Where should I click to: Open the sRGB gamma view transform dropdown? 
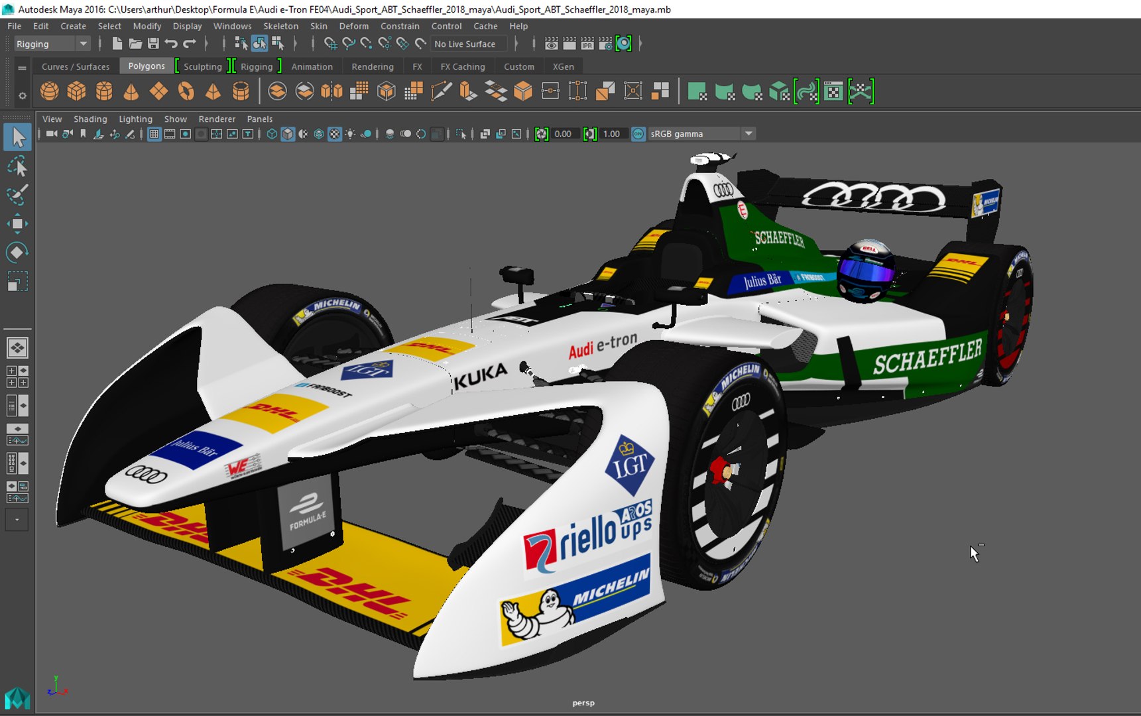click(701, 134)
